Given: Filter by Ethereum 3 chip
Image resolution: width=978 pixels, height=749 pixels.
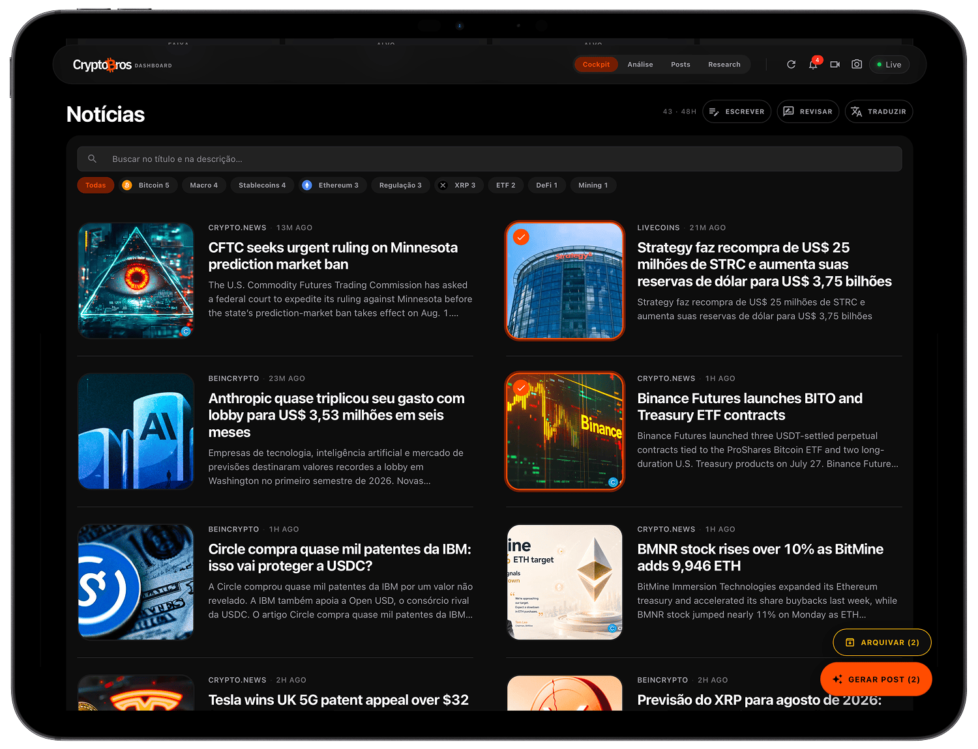Looking at the screenshot, I should 333,186.
